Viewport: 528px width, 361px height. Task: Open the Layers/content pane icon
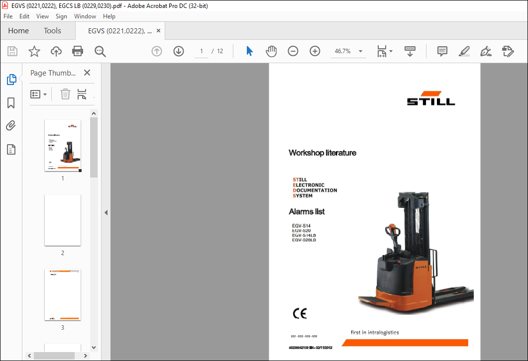[x=11, y=149]
